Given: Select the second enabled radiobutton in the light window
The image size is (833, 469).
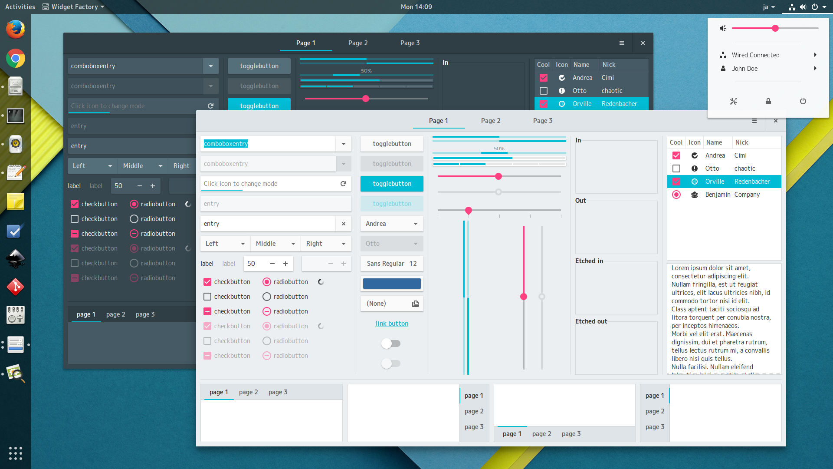Looking at the screenshot, I should click(x=267, y=297).
